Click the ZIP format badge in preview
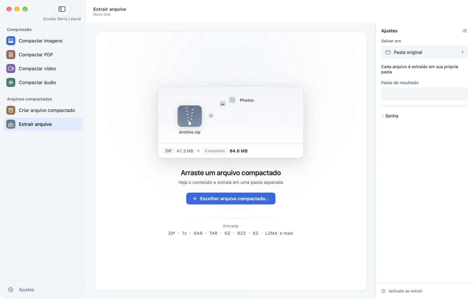This screenshot has width=473, height=299. (x=169, y=151)
